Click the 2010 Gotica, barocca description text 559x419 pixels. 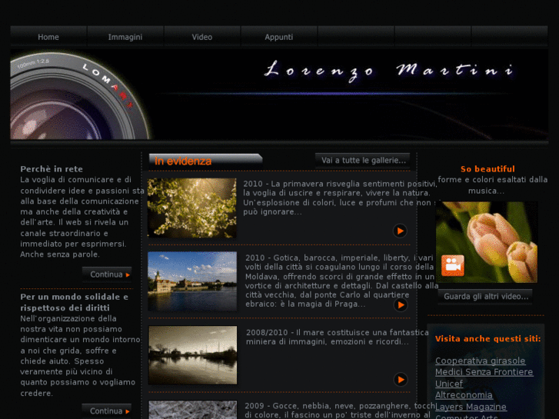[341, 281]
